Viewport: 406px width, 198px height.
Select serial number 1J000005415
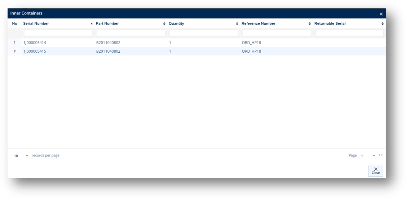point(35,51)
